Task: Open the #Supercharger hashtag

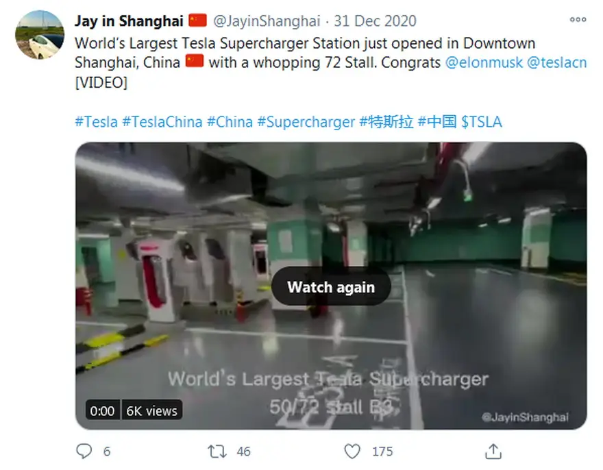Action: [306, 122]
